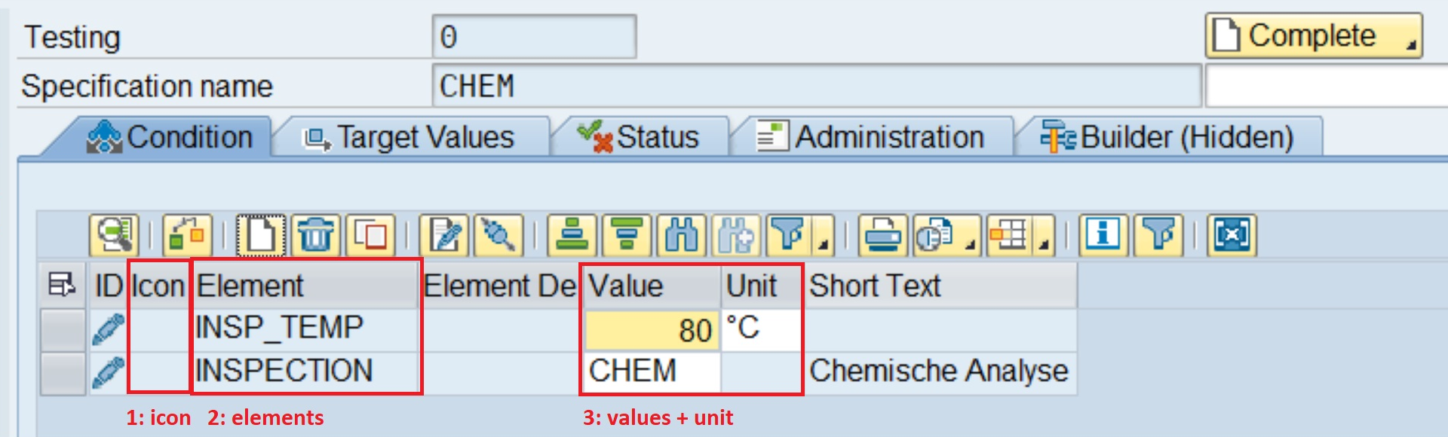
Task: Open the Set Filter dropdown arrow
Action: tap(824, 244)
